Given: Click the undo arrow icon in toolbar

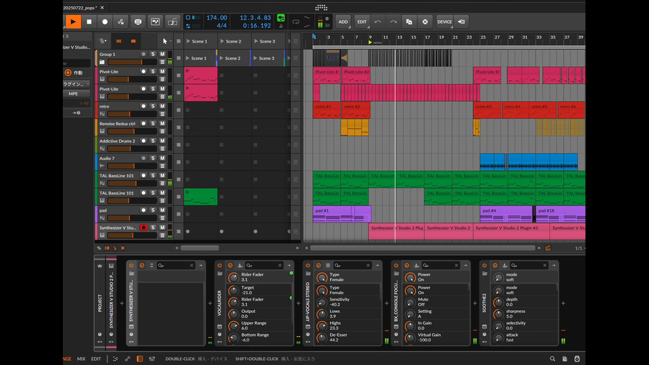Looking at the screenshot, I should coord(378,22).
